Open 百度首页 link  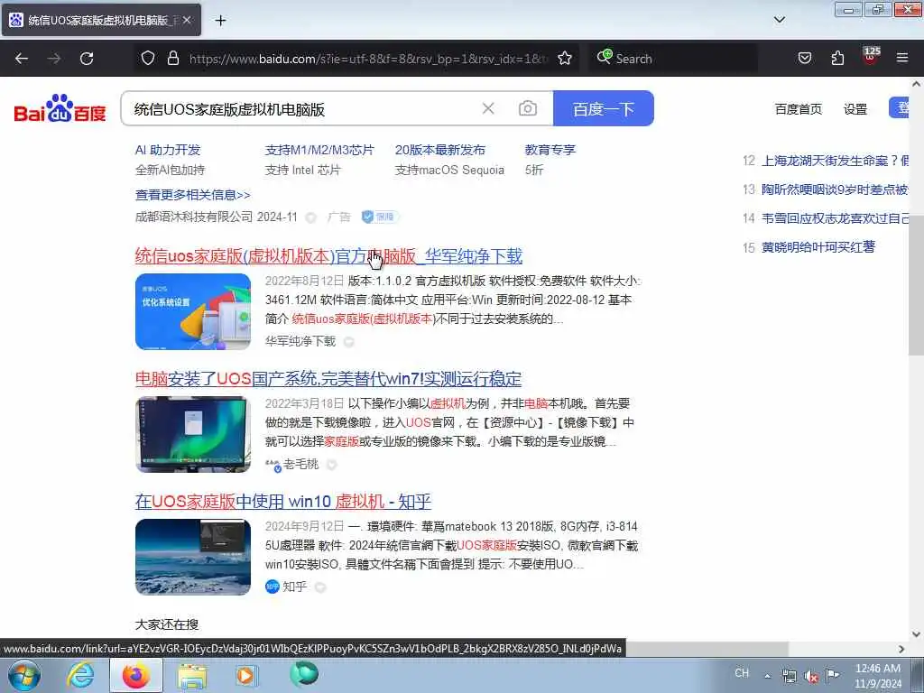[x=798, y=109]
